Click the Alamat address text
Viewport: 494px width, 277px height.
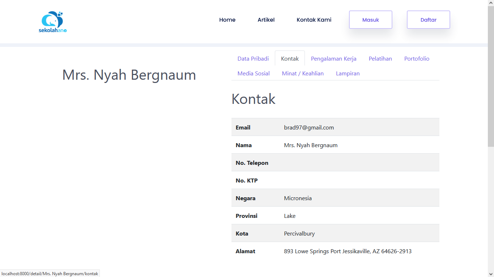348,251
